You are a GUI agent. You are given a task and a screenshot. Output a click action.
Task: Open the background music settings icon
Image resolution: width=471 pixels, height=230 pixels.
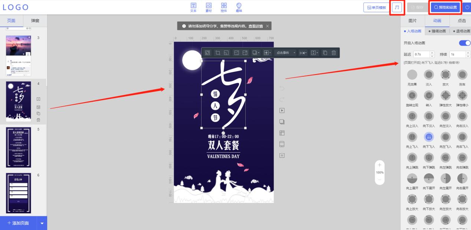397,7
